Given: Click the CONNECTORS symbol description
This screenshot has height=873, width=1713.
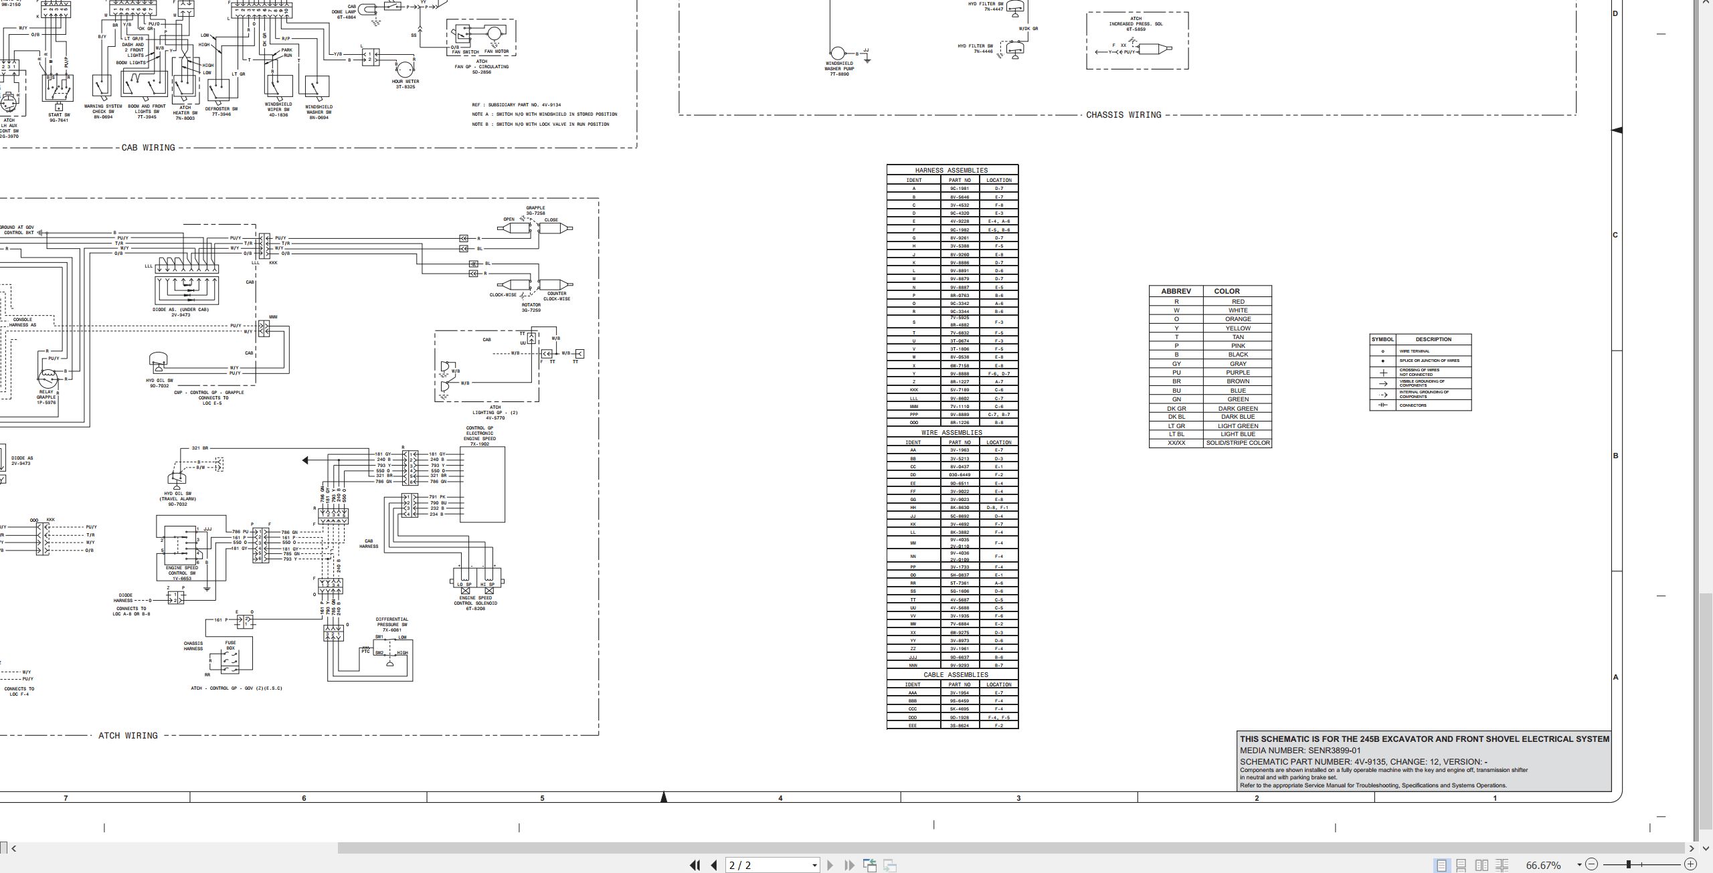Looking at the screenshot, I should (1413, 405).
